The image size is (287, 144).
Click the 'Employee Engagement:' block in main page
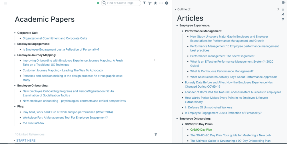pos(33,44)
